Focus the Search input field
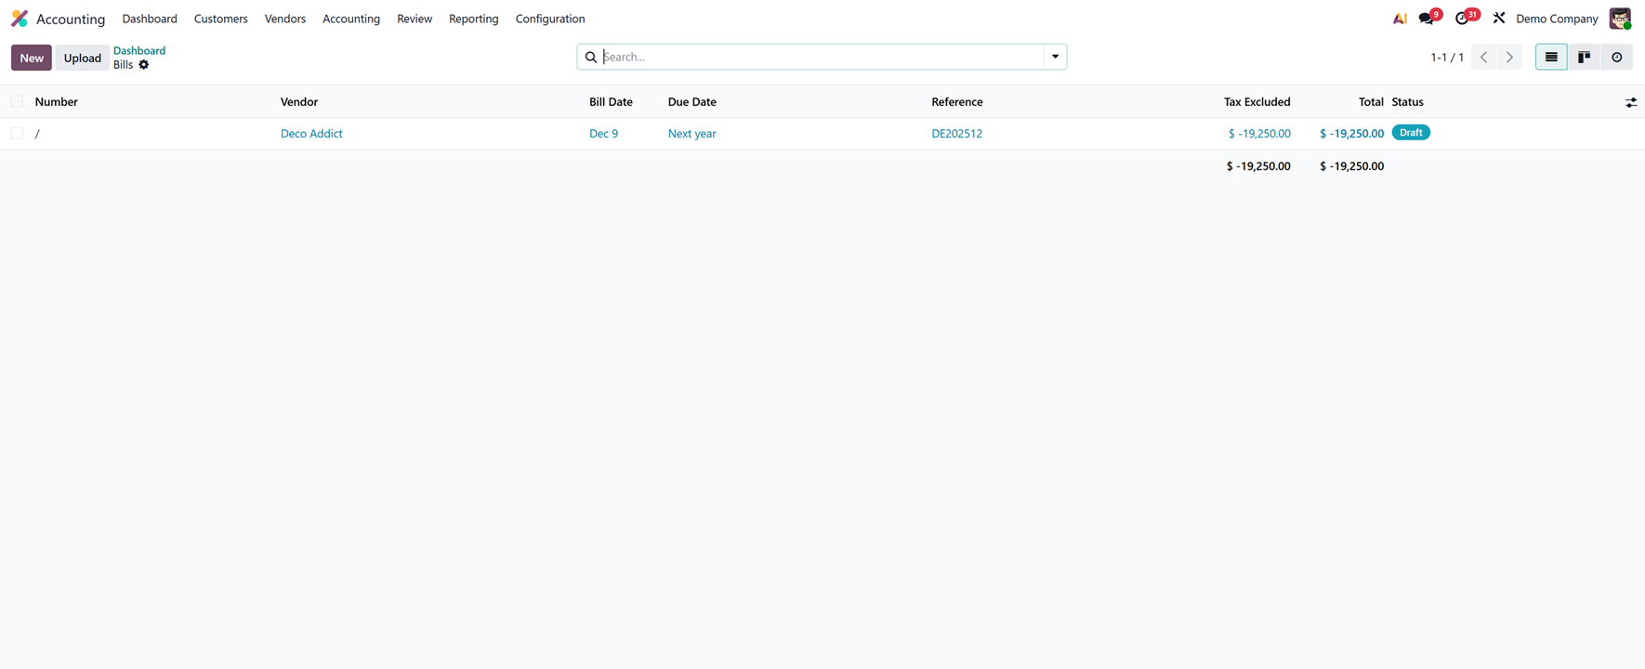The height and width of the screenshot is (669, 1645). coord(822,57)
